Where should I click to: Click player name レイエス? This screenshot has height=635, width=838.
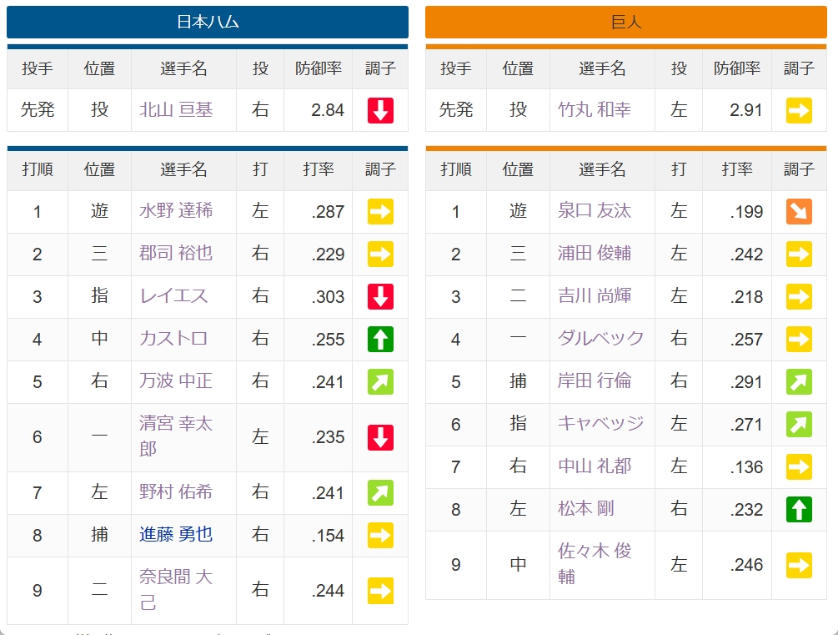click(173, 296)
